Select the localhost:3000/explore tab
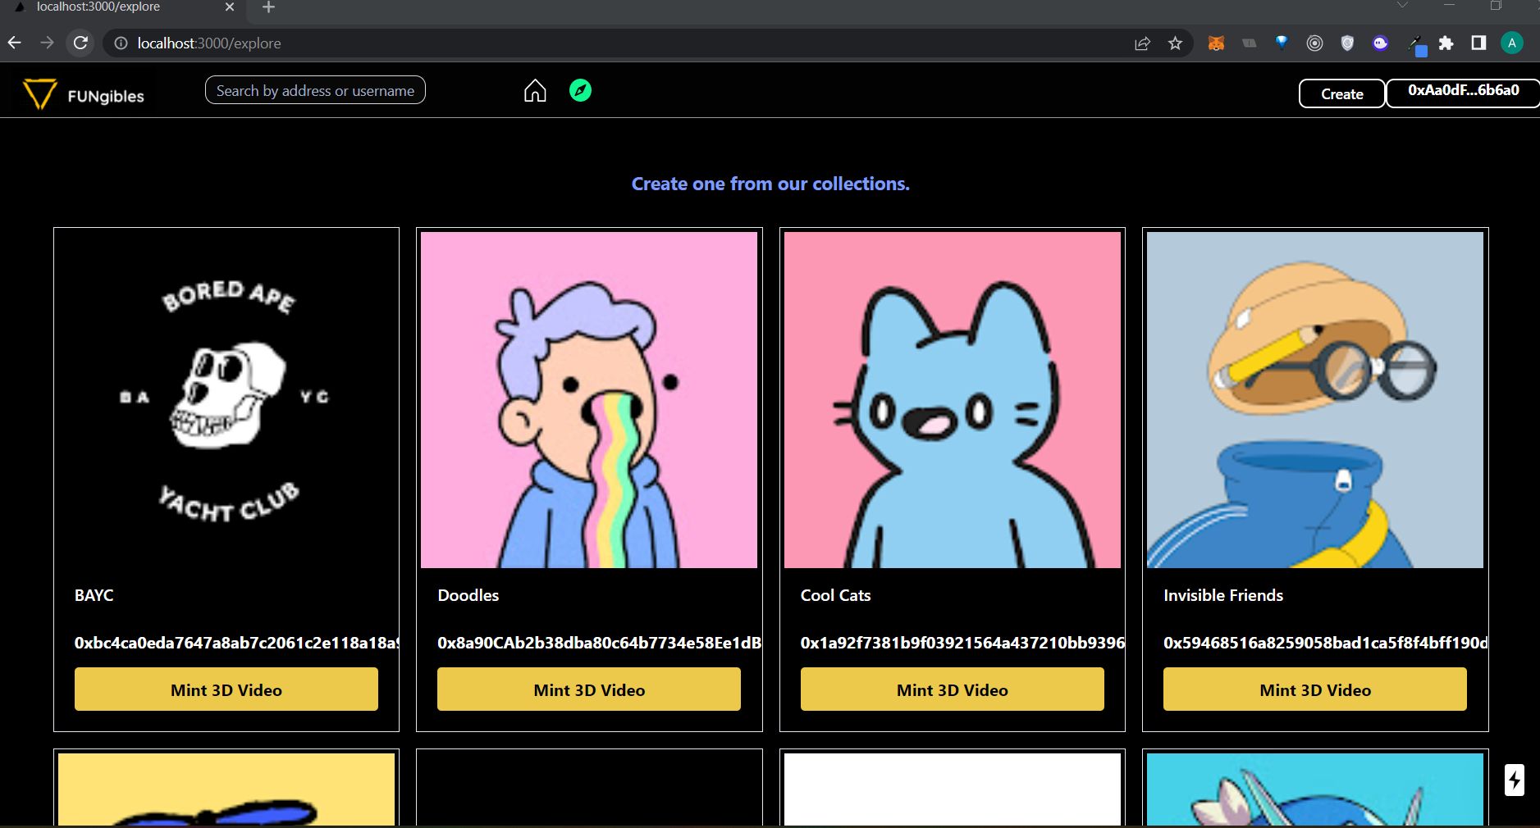Image resolution: width=1540 pixels, height=828 pixels. click(123, 7)
